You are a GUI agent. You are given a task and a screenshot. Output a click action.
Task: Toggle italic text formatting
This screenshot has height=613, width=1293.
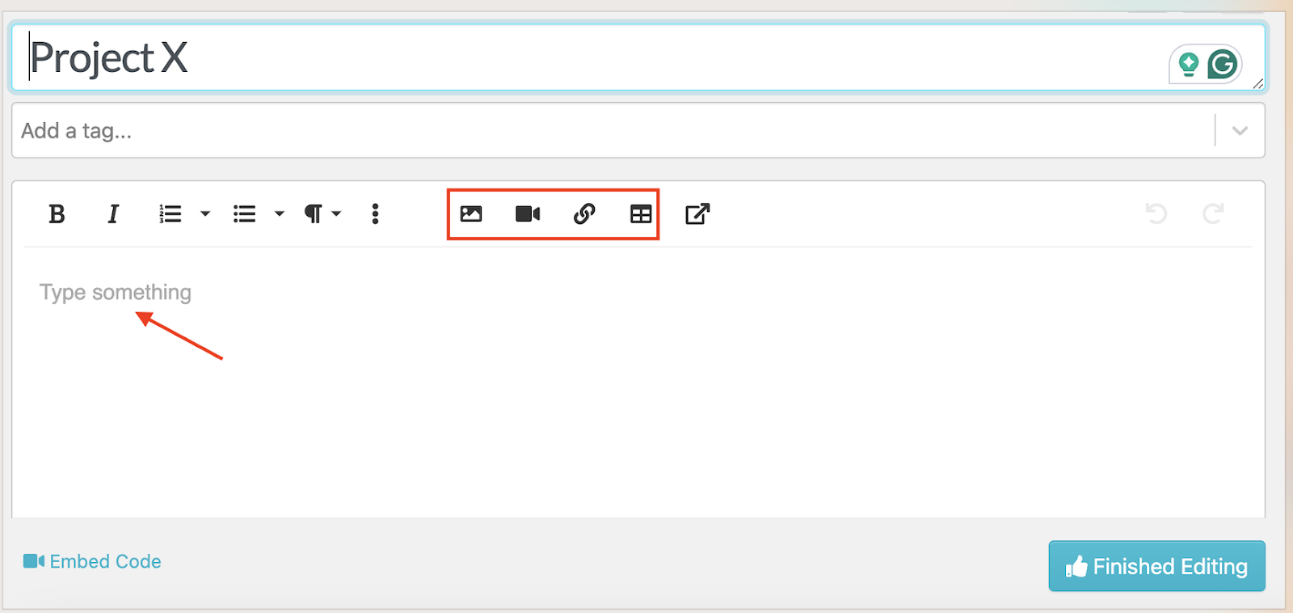click(113, 214)
